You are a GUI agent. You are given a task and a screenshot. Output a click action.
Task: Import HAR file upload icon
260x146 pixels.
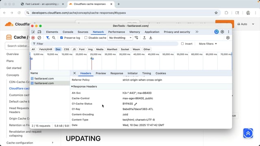coord(145,38)
